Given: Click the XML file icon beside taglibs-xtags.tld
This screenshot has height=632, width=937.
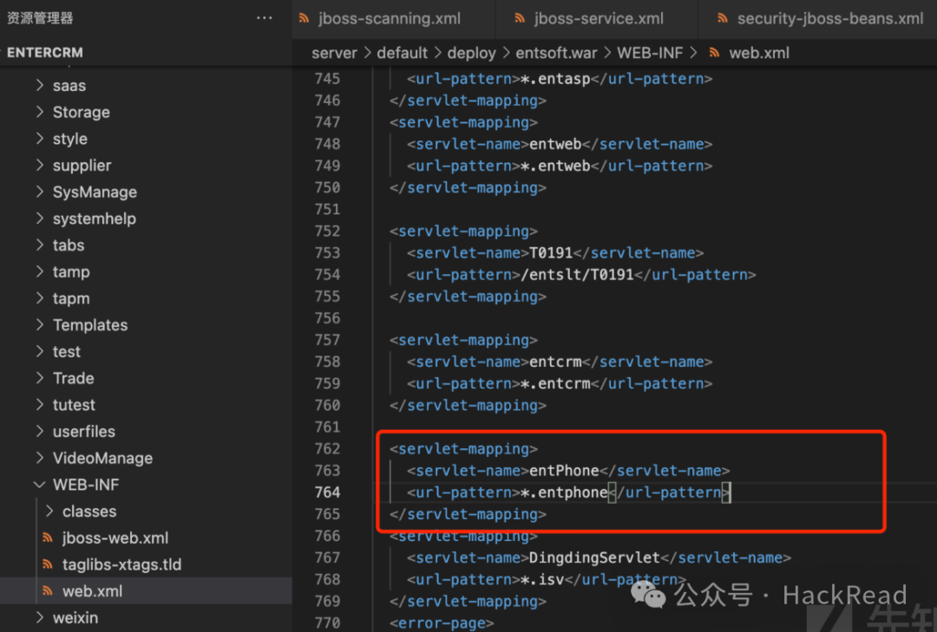Looking at the screenshot, I should 47,564.
